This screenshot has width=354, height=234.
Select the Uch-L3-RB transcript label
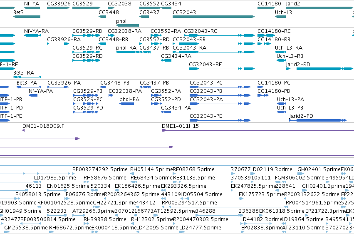[290, 56]
